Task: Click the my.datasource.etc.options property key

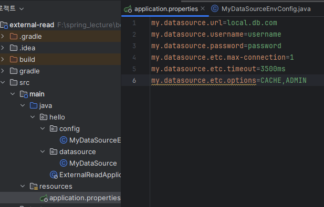Action: pos(204,80)
